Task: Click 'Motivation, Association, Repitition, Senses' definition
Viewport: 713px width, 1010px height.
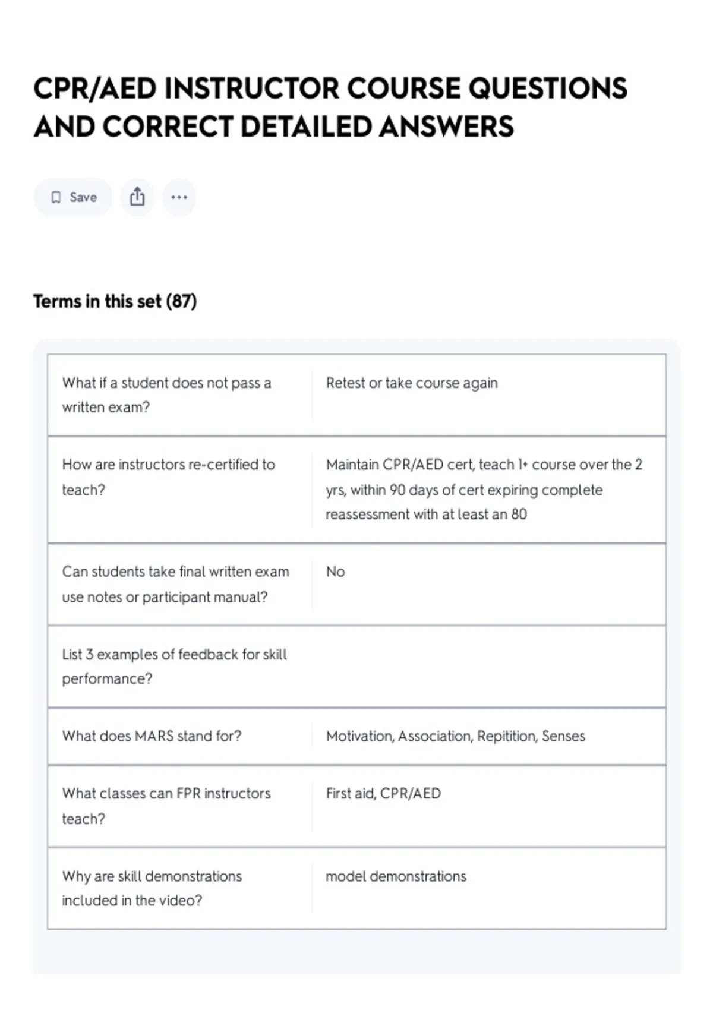Action: coord(455,736)
